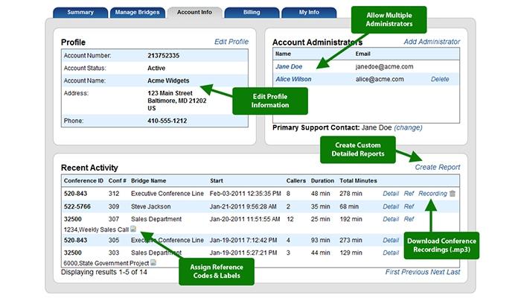Go to Next results page
The height and width of the screenshot is (298, 521).
pyautogui.click(x=438, y=272)
